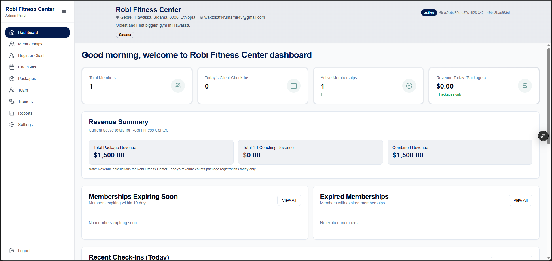This screenshot has width=552, height=261.
Task: Click the Total 1:1 Coaching Revenue $0.00 value
Action: coord(252,155)
